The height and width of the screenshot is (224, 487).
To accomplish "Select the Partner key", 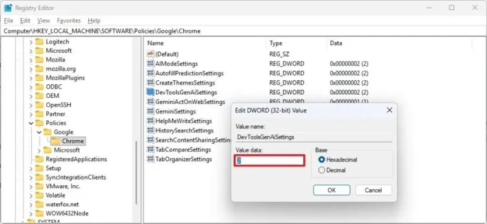I will coord(55,114).
